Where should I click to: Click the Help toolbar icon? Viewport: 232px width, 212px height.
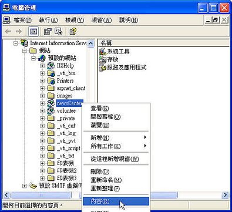pos(73,32)
